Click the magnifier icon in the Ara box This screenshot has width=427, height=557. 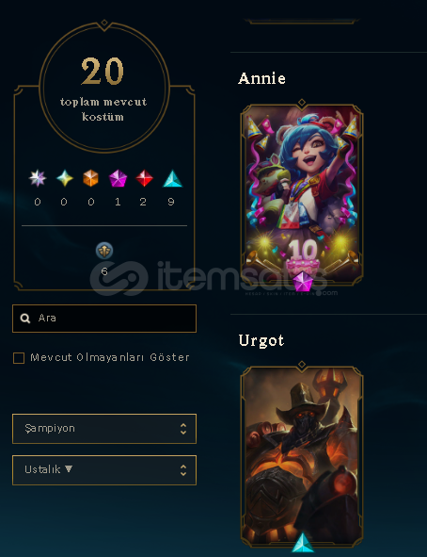tap(25, 318)
